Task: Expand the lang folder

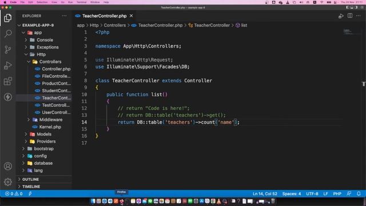Action: click(x=44, y=170)
